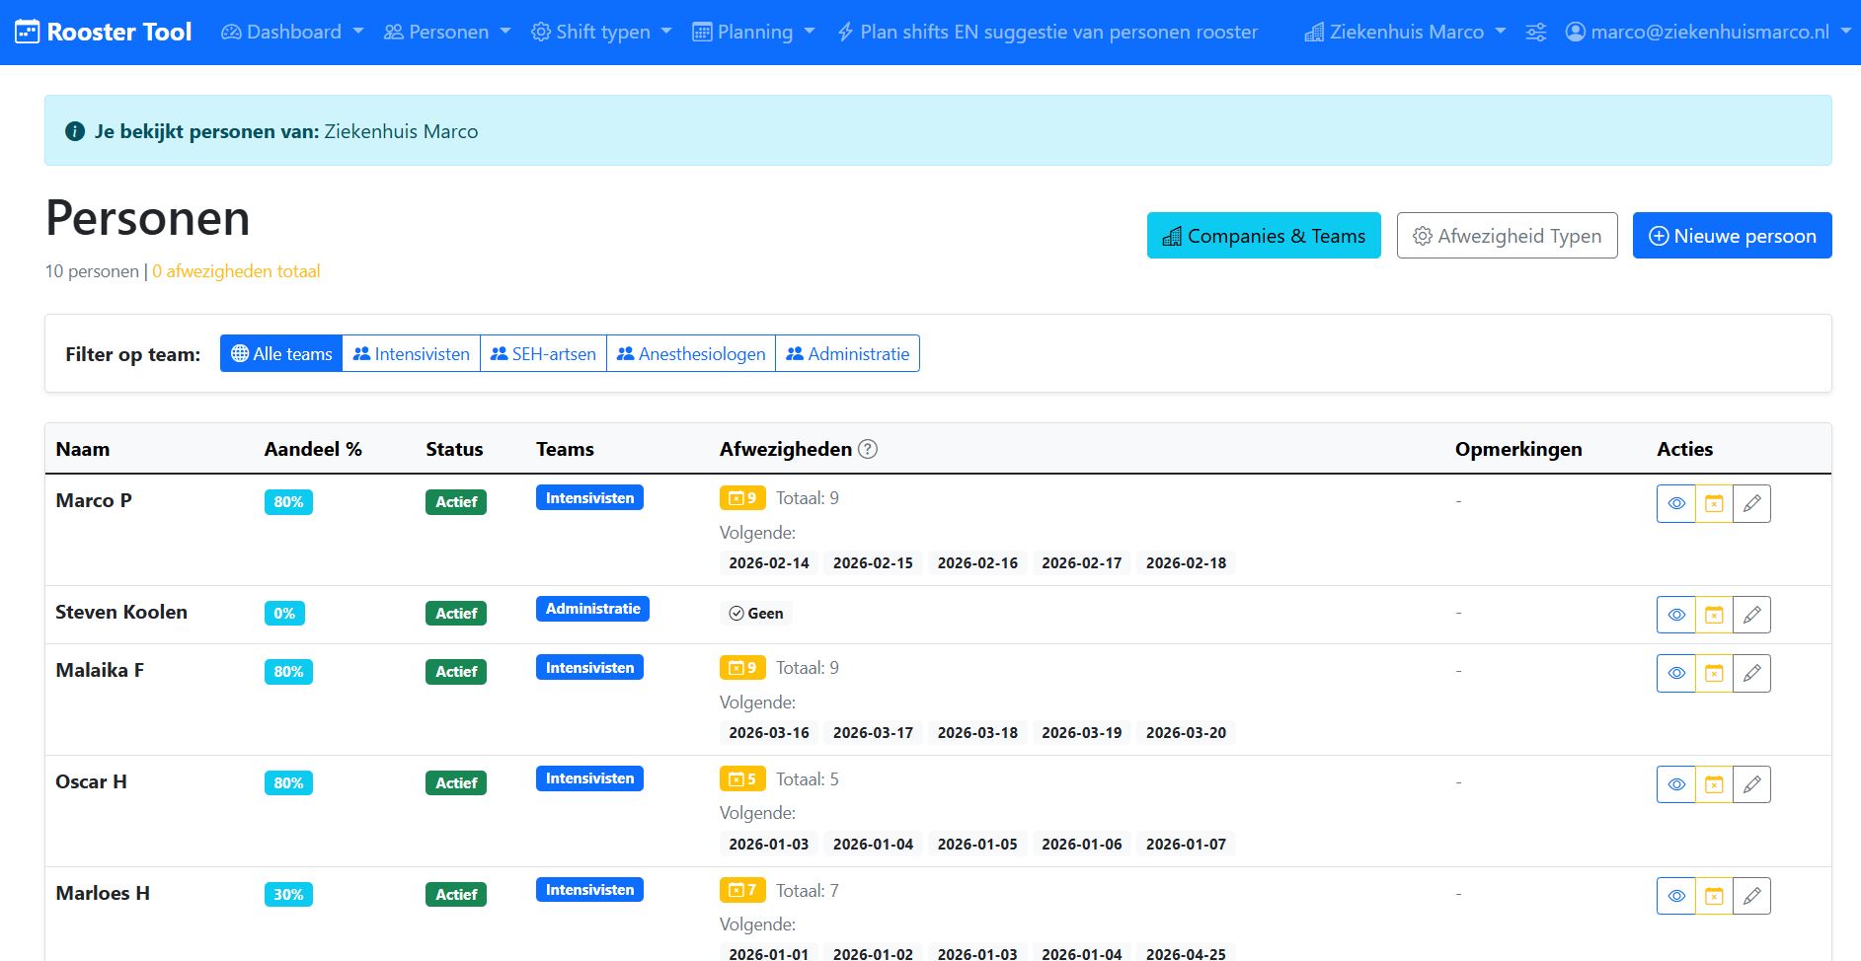The width and height of the screenshot is (1861, 961).
Task: Click the help icon next to Afwezigheden
Action: 868,449
